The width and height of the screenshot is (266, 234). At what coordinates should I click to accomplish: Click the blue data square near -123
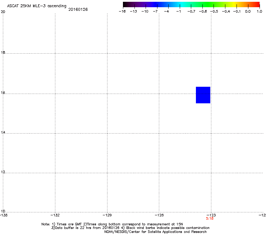pyautogui.click(x=203, y=95)
